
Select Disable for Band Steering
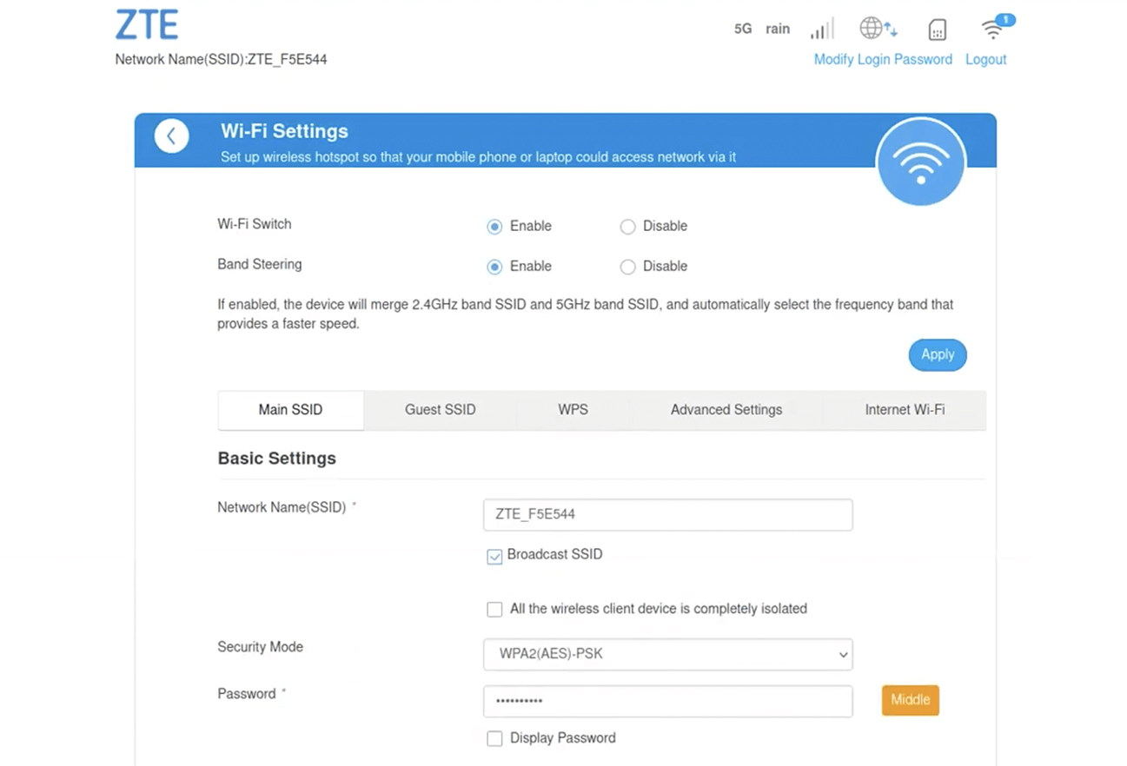coord(627,267)
